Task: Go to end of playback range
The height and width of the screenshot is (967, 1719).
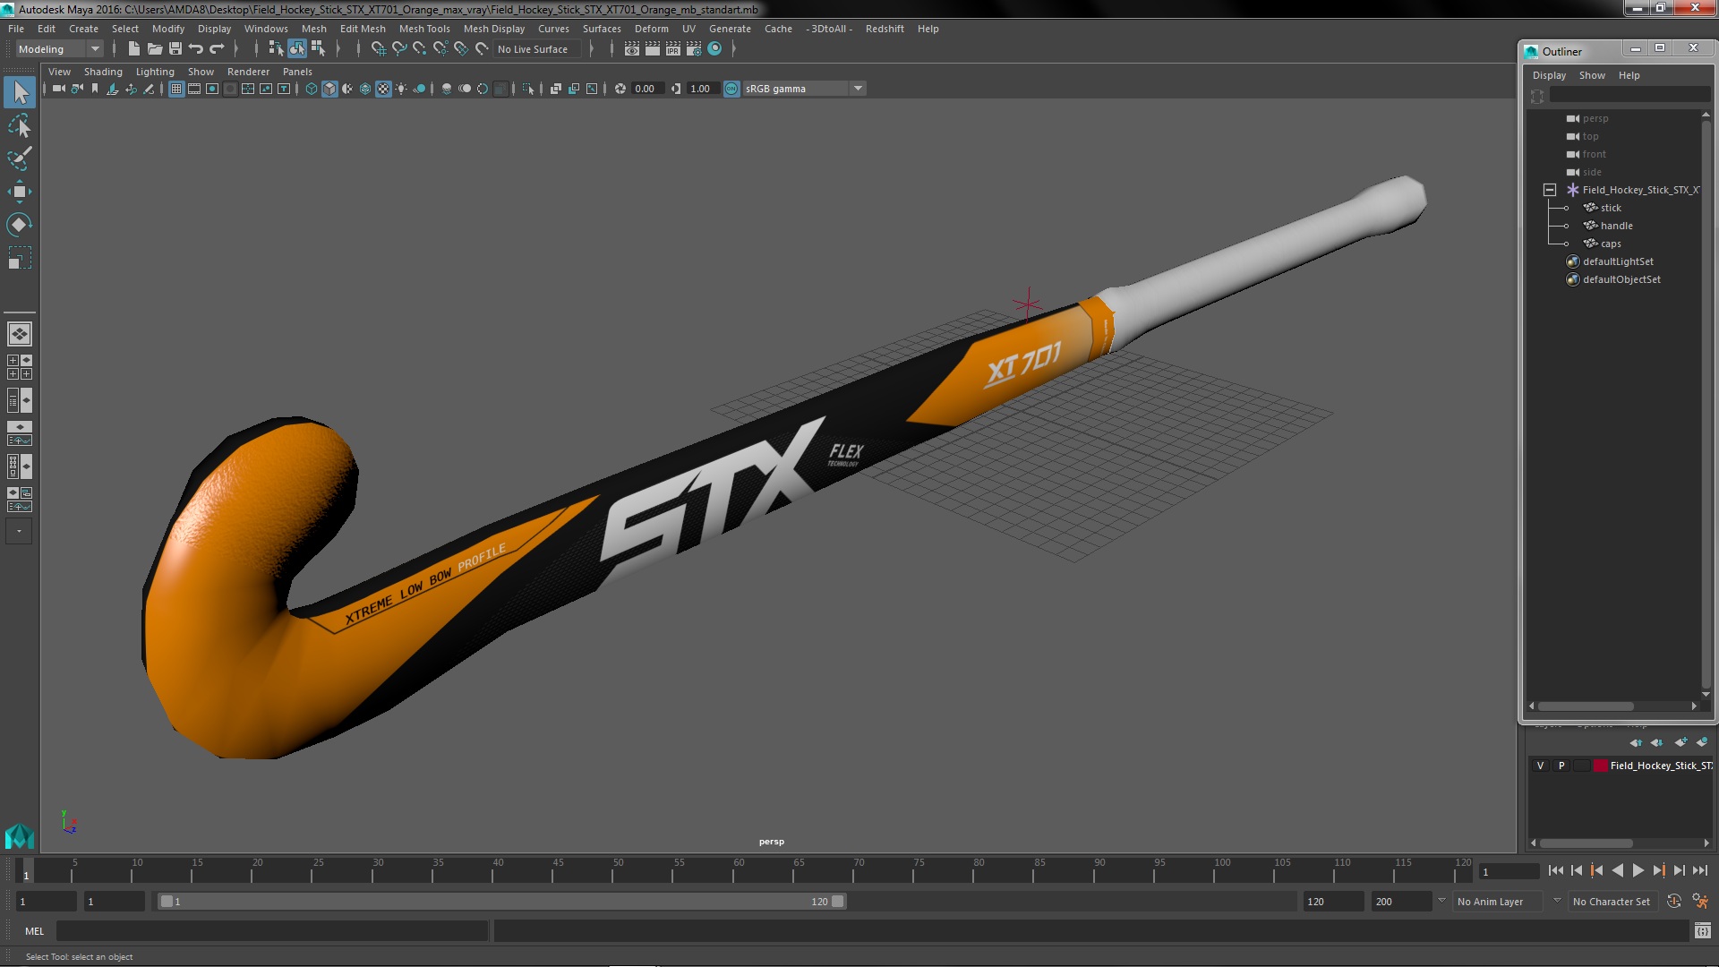Action: point(1700,870)
